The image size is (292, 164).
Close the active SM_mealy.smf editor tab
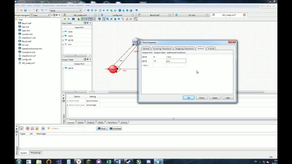click(245, 15)
